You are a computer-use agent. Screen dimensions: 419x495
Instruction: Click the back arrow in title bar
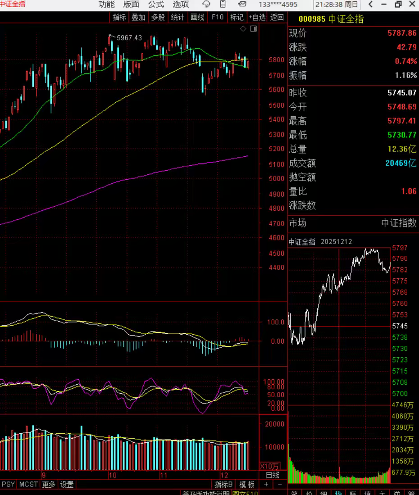point(370,5)
